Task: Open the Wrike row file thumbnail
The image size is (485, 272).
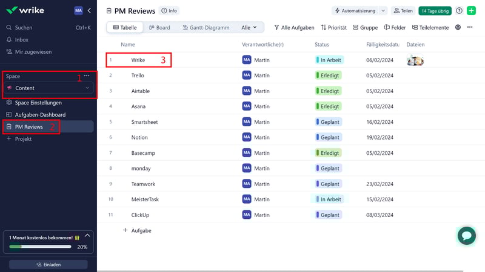Action: 415,60
